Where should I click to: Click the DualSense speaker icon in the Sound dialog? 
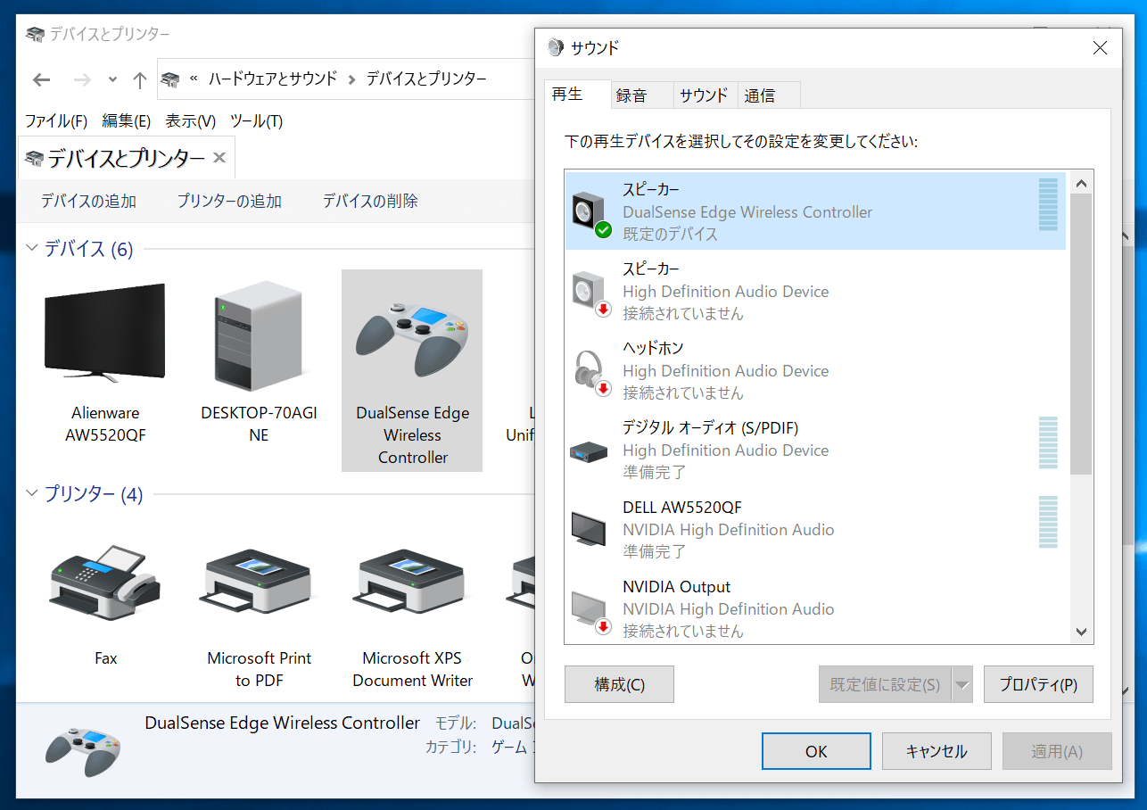pos(590,213)
